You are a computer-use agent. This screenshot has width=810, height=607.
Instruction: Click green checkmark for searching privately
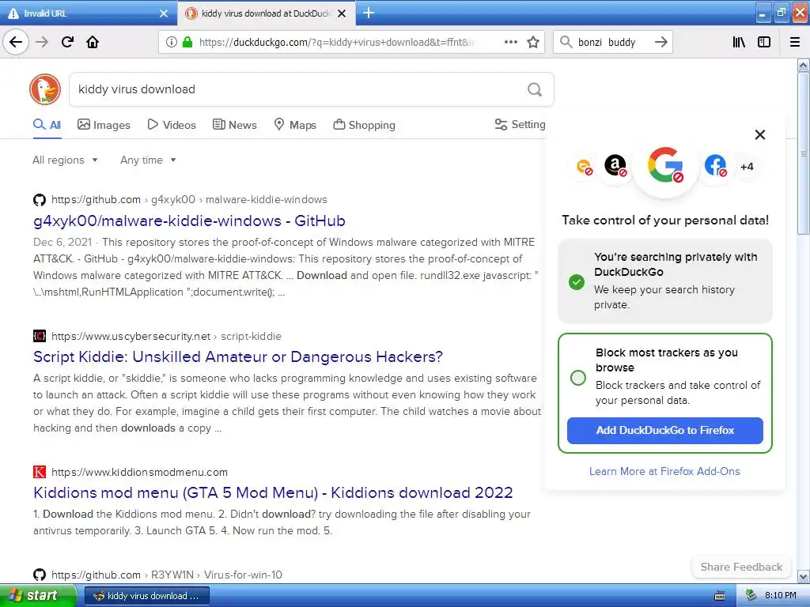coord(577,282)
